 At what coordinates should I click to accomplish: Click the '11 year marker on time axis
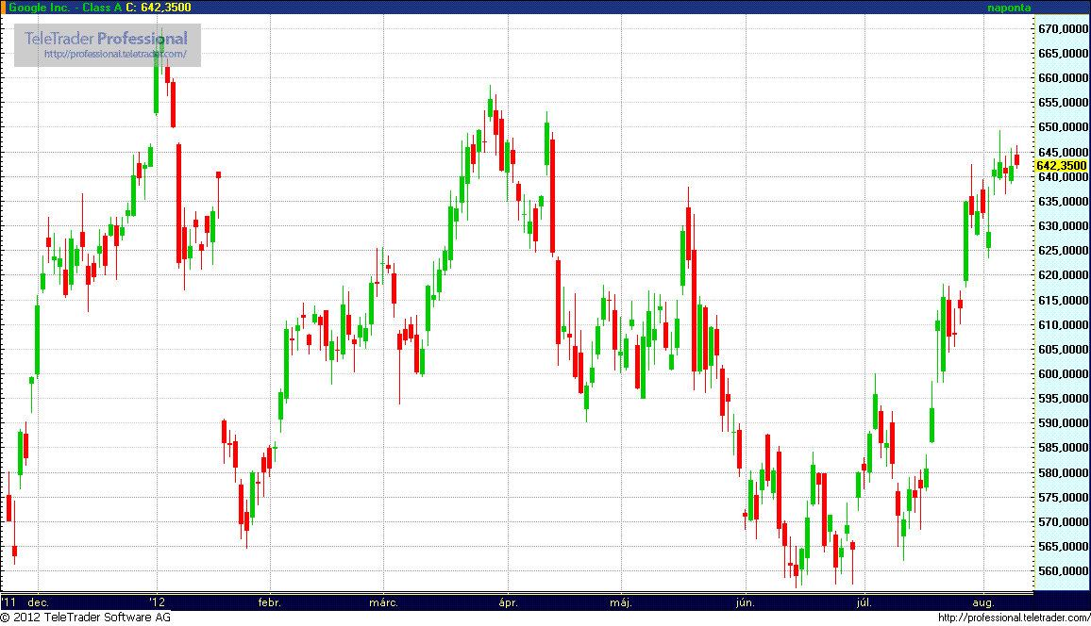pyautogui.click(x=8, y=602)
